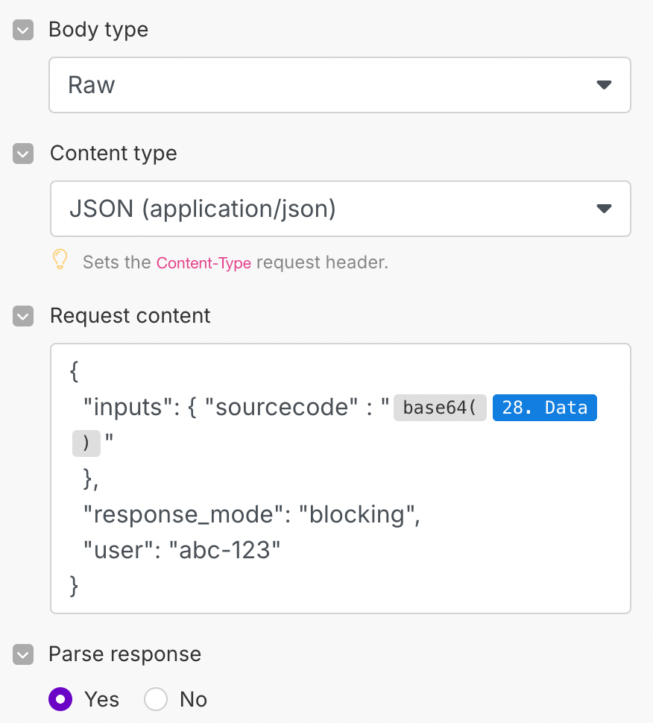The image size is (653, 723).
Task: Click the lightbulb hint icon
Action: click(x=60, y=260)
